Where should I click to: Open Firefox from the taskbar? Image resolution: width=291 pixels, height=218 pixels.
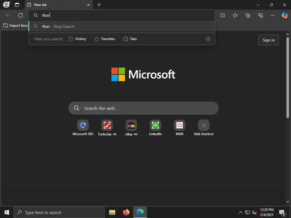tap(126, 212)
